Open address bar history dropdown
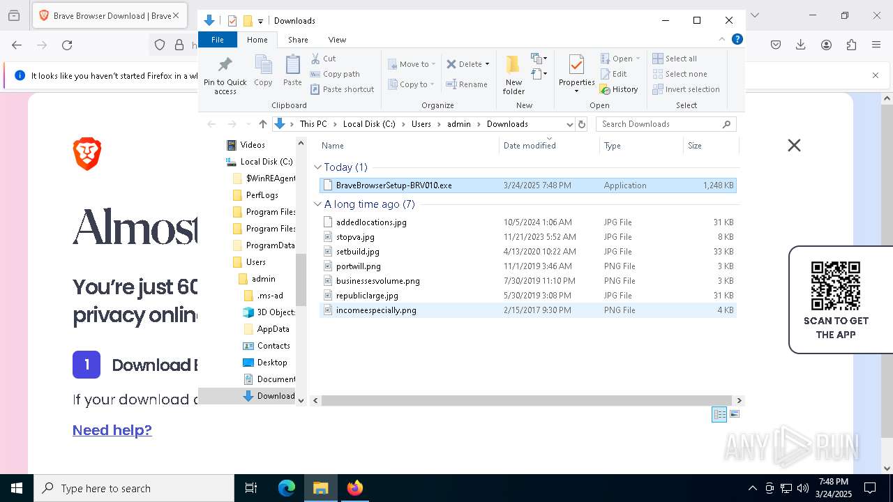893x502 pixels. (570, 124)
